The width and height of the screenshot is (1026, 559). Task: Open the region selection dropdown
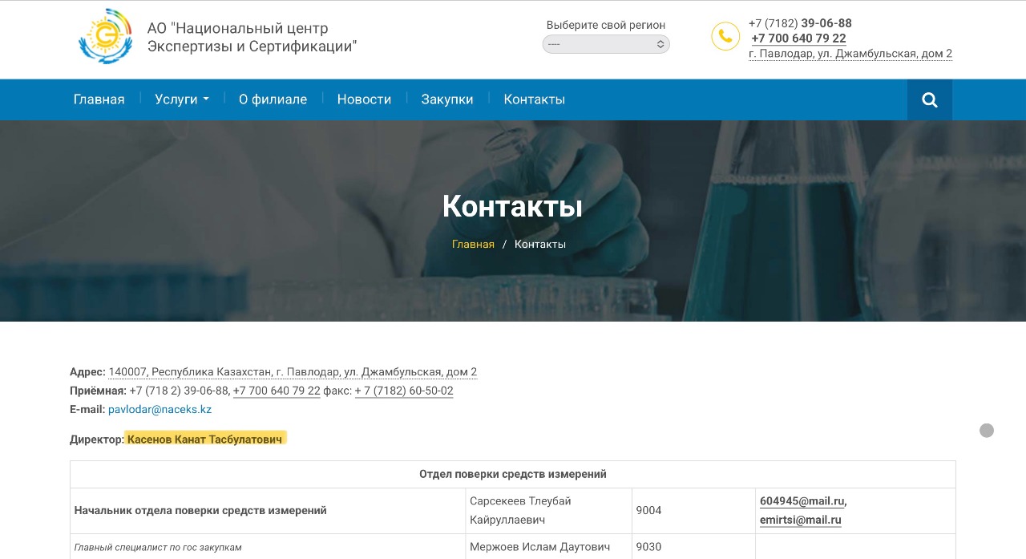(x=606, y=44)
